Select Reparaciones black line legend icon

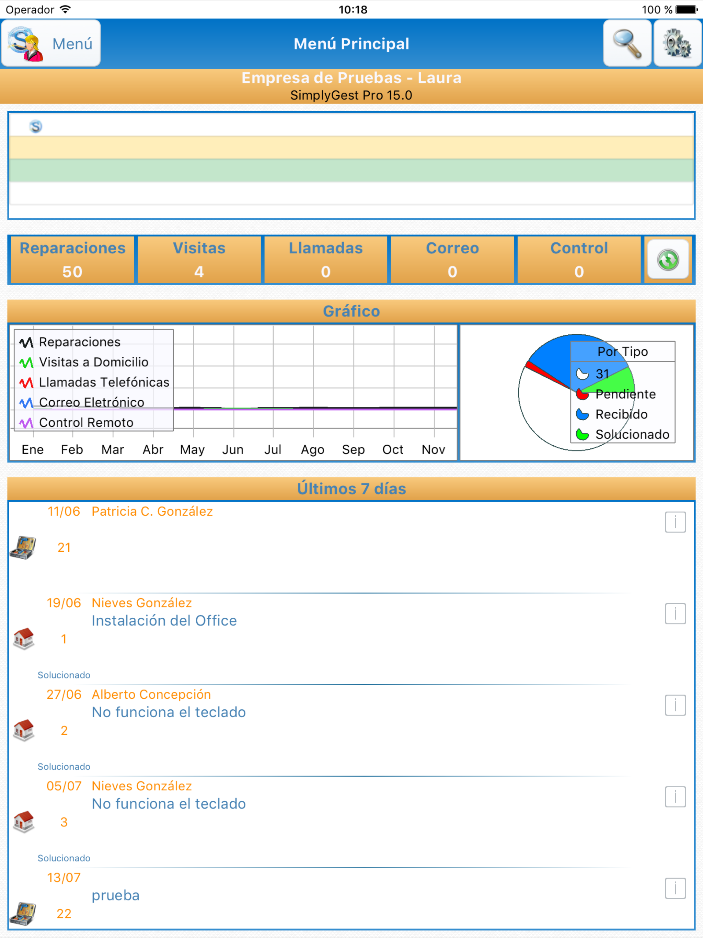pos(26,342)
